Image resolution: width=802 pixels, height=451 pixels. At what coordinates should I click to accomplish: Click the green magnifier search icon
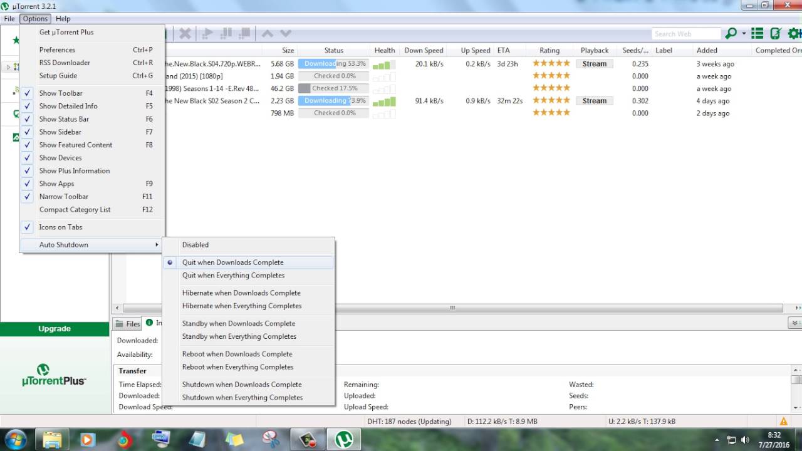[x=731, y=33]
